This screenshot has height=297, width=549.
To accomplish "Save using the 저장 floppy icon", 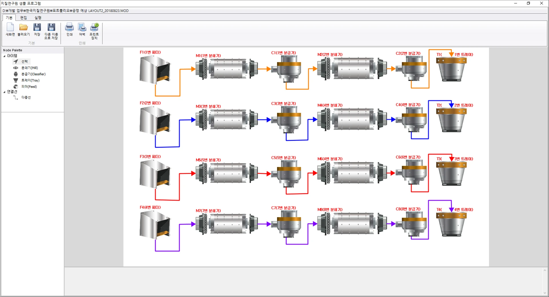I will pos(37,27).
